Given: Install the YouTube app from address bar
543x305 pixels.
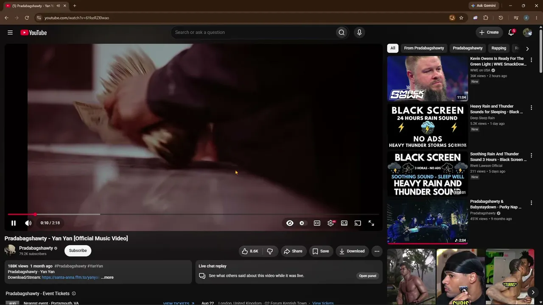Looking at the screenshot, I should click(x=452, y=18).
